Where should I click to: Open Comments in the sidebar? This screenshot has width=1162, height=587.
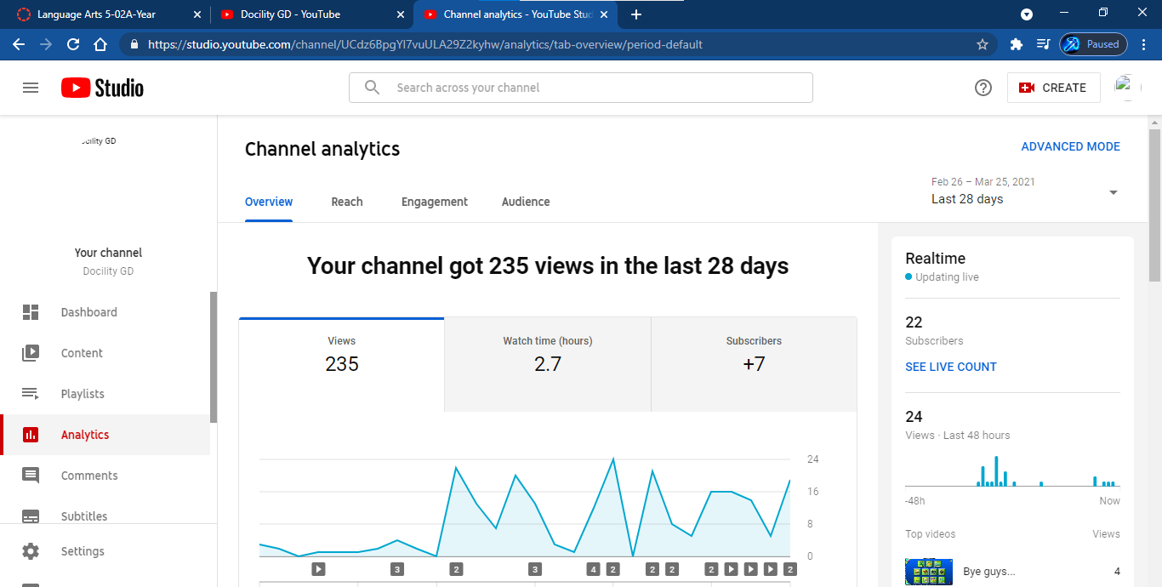pyautogui.click(x=89, y=476)
